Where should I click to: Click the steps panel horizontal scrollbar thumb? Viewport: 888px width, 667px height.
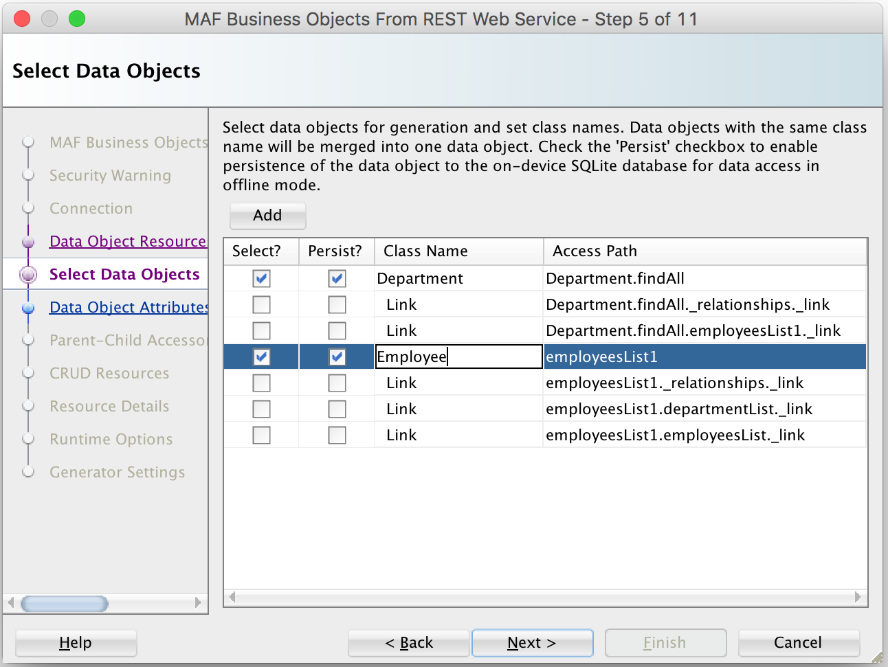tap(65, 603)
